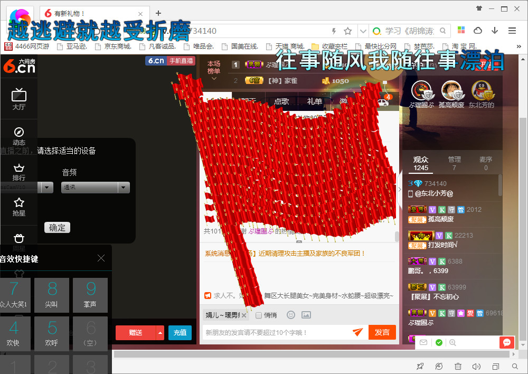Switch to the 礼单 tab
Screen dimensions: 528x374
point(315,101)
